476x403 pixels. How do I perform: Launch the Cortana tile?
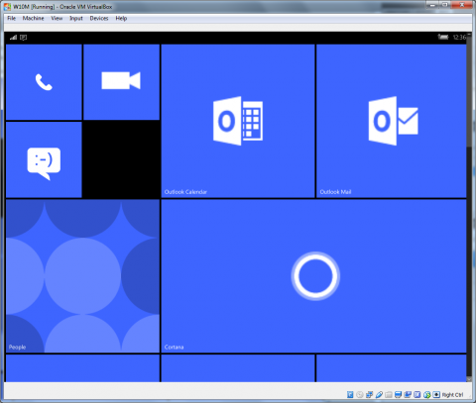[313, 276]
